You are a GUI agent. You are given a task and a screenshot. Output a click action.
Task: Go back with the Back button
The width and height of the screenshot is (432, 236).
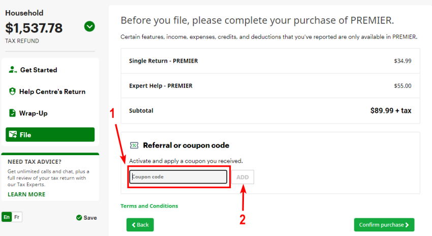click(x=140, y=225)
